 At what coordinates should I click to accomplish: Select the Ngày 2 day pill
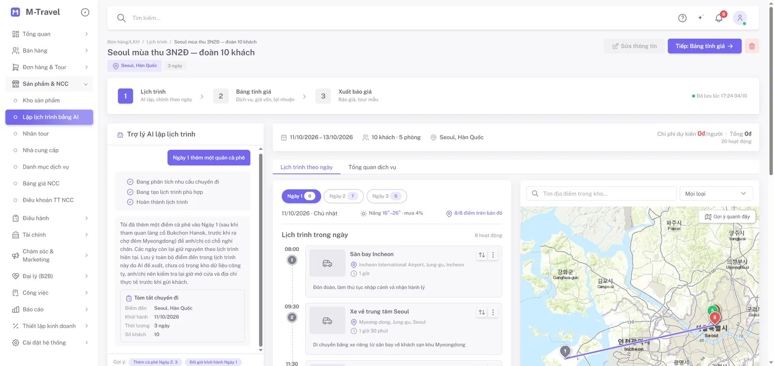[x=343, y=196]
